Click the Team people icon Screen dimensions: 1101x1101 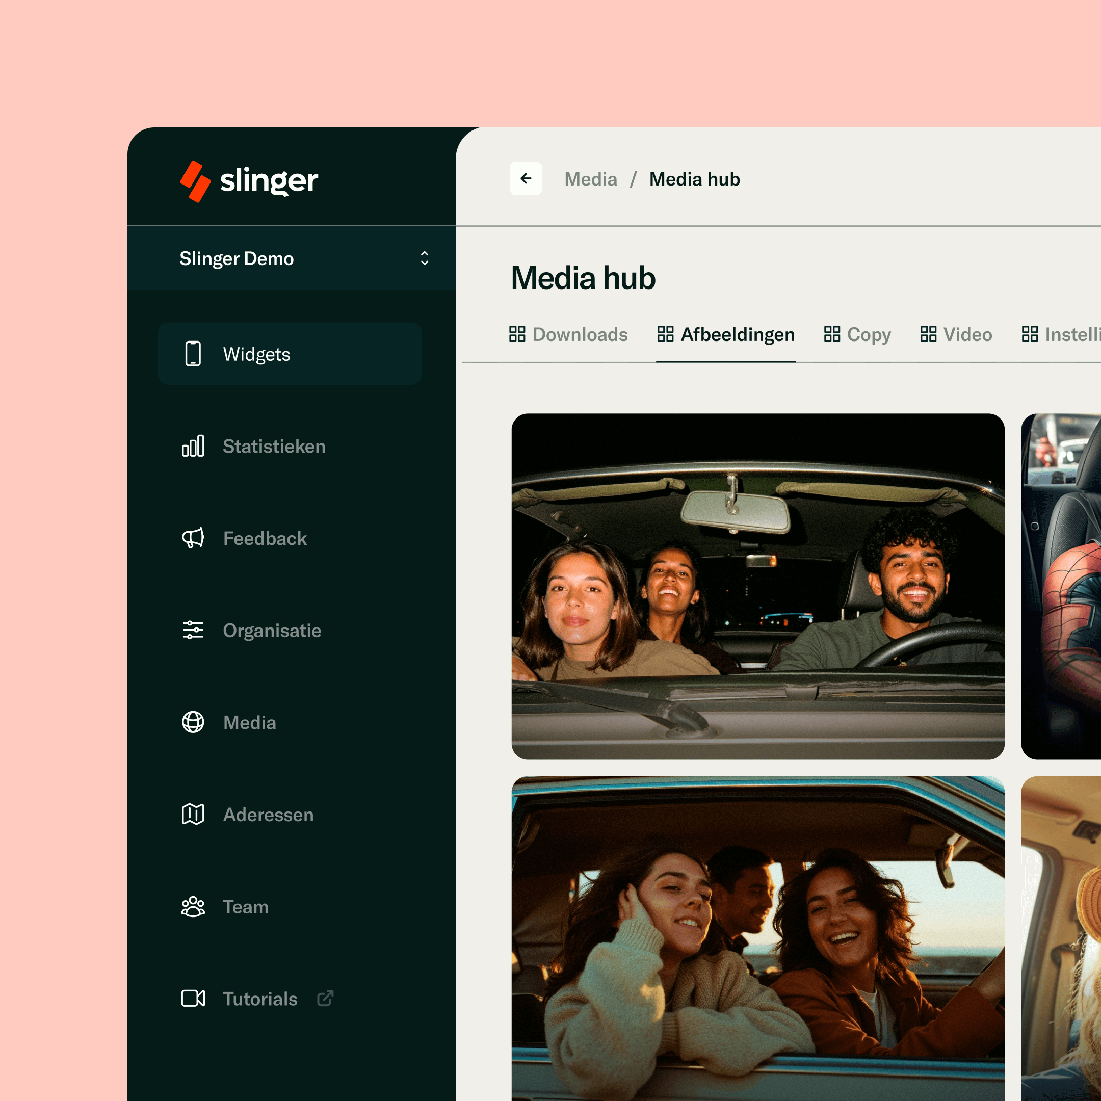pos(193,907)
